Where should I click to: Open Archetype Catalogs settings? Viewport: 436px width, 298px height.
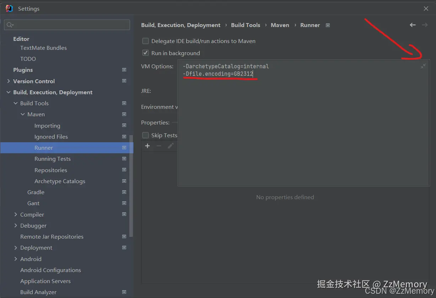tap(60, 181)
